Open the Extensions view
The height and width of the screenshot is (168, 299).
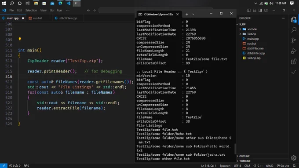pyautogui.click(x=294, y=62)
